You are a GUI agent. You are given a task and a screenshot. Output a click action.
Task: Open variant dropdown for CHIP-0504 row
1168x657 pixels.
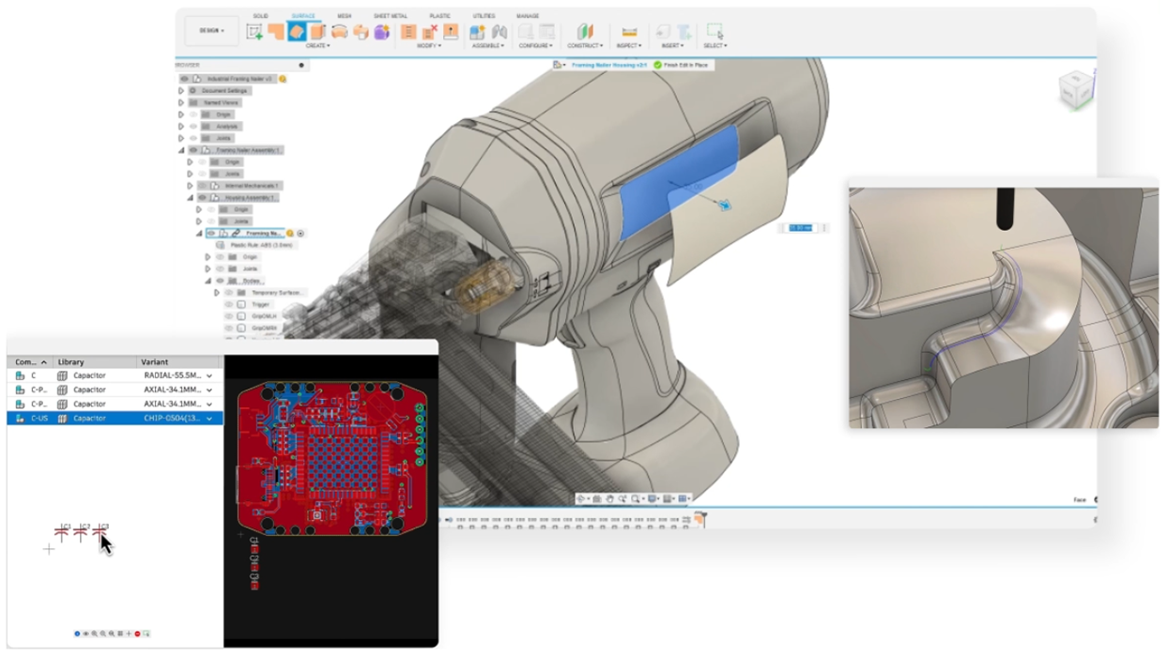tap(209, 419)
